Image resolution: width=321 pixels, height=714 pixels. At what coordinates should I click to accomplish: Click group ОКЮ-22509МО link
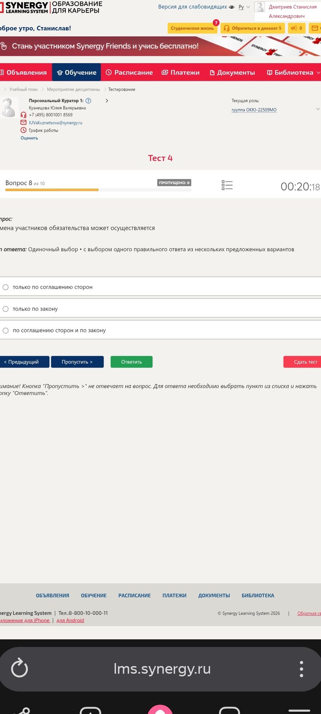pos(254,110)
